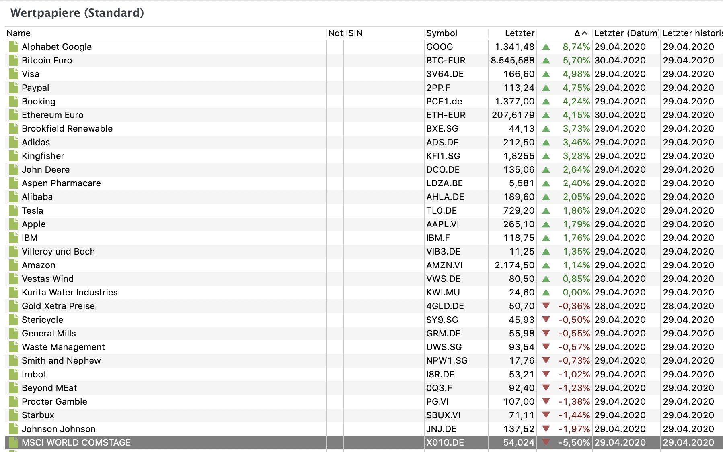723x452 pixels.
Task: Click the file icon beside Irobot
Action: click(14, 374)
